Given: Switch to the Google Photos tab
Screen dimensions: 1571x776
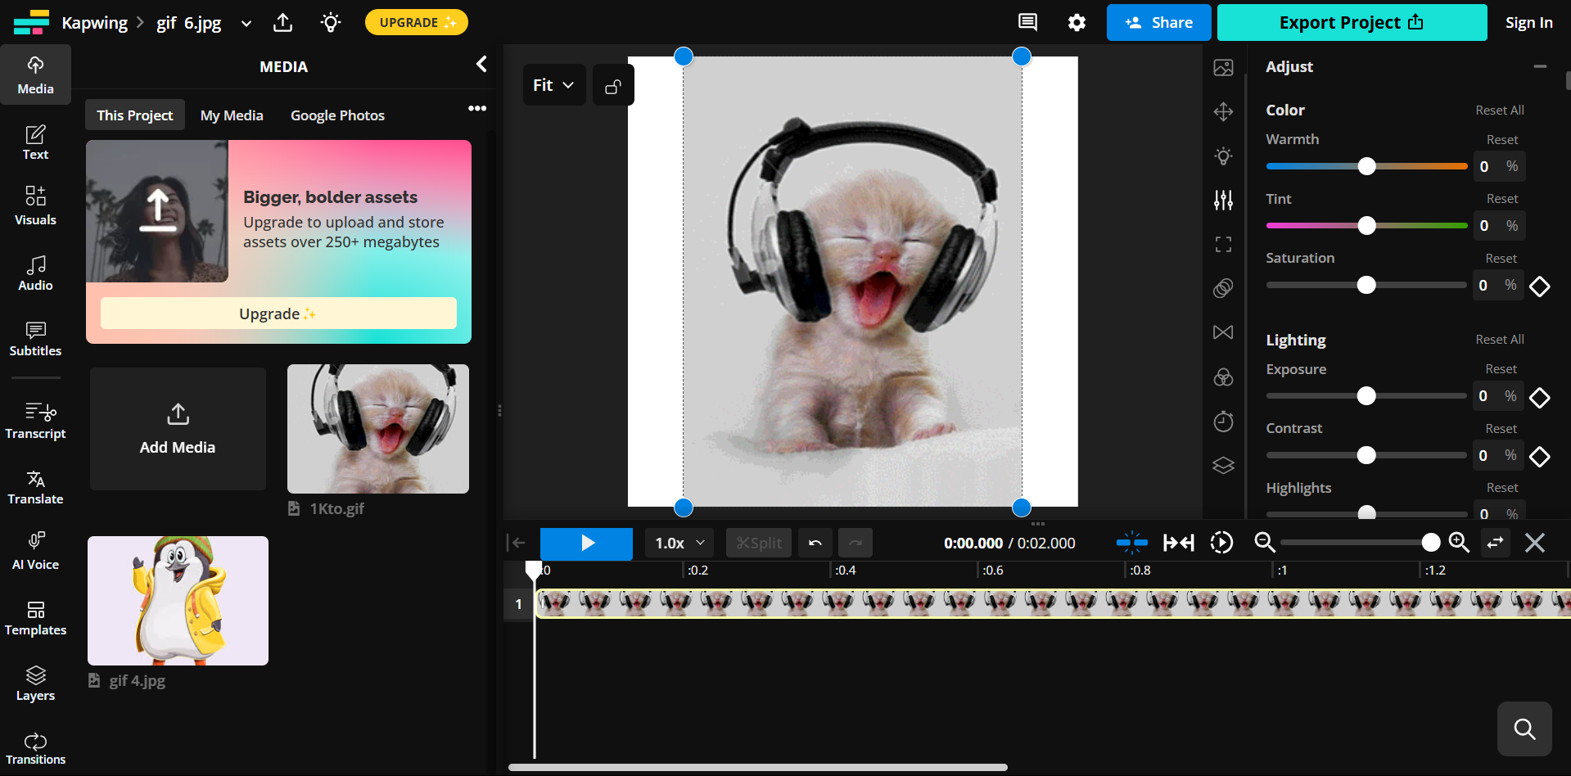Looking at the screenshot, I should point(337,115).
